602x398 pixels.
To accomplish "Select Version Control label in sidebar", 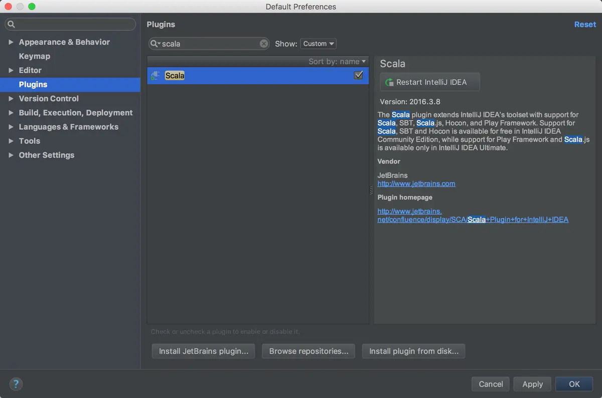I will coord(49,99).
